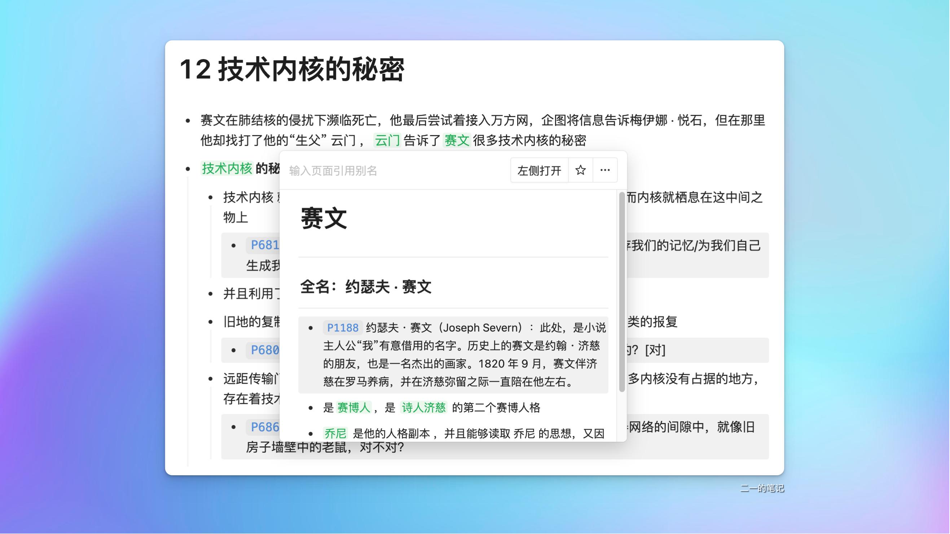
Task: Click the favorite star in popup toolbar
Action: coord(580,170)
